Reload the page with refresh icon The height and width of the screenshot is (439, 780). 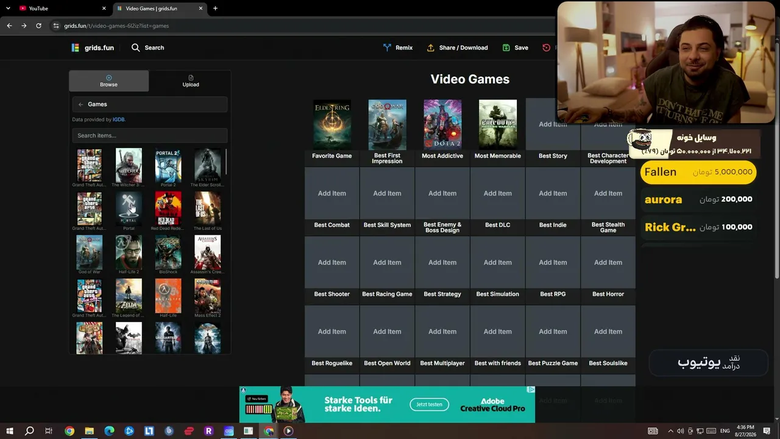pyautogui.click(x=38, y=26)
